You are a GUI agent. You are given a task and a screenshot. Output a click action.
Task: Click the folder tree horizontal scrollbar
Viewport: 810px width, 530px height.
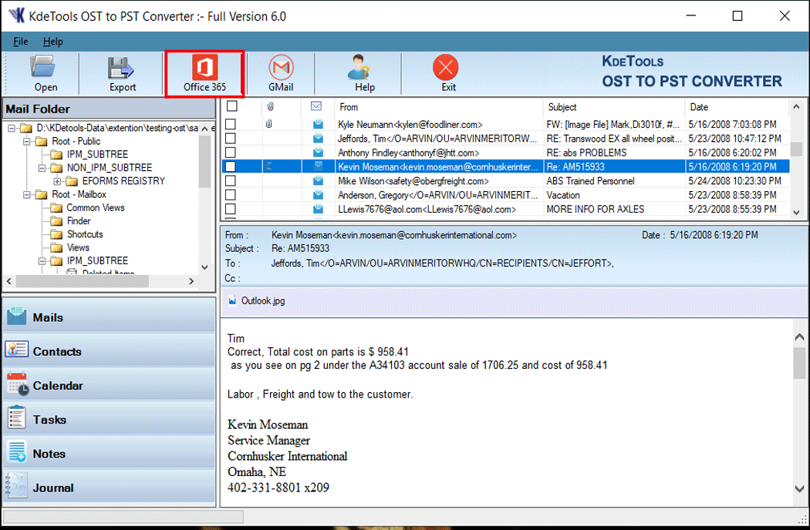tap(82, 281)
